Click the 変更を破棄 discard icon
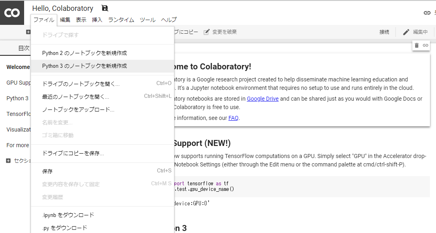The height and width of the screenshot is (233, 436). coord(206,32)
